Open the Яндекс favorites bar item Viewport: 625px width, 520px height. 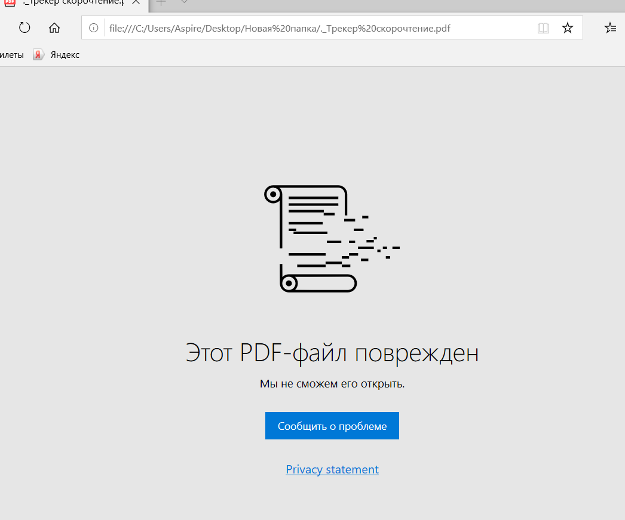[65, 55]
